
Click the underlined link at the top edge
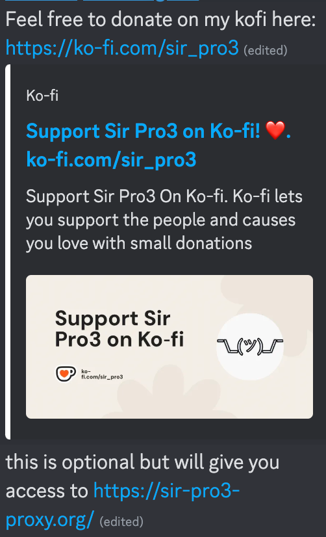(103, 1)
